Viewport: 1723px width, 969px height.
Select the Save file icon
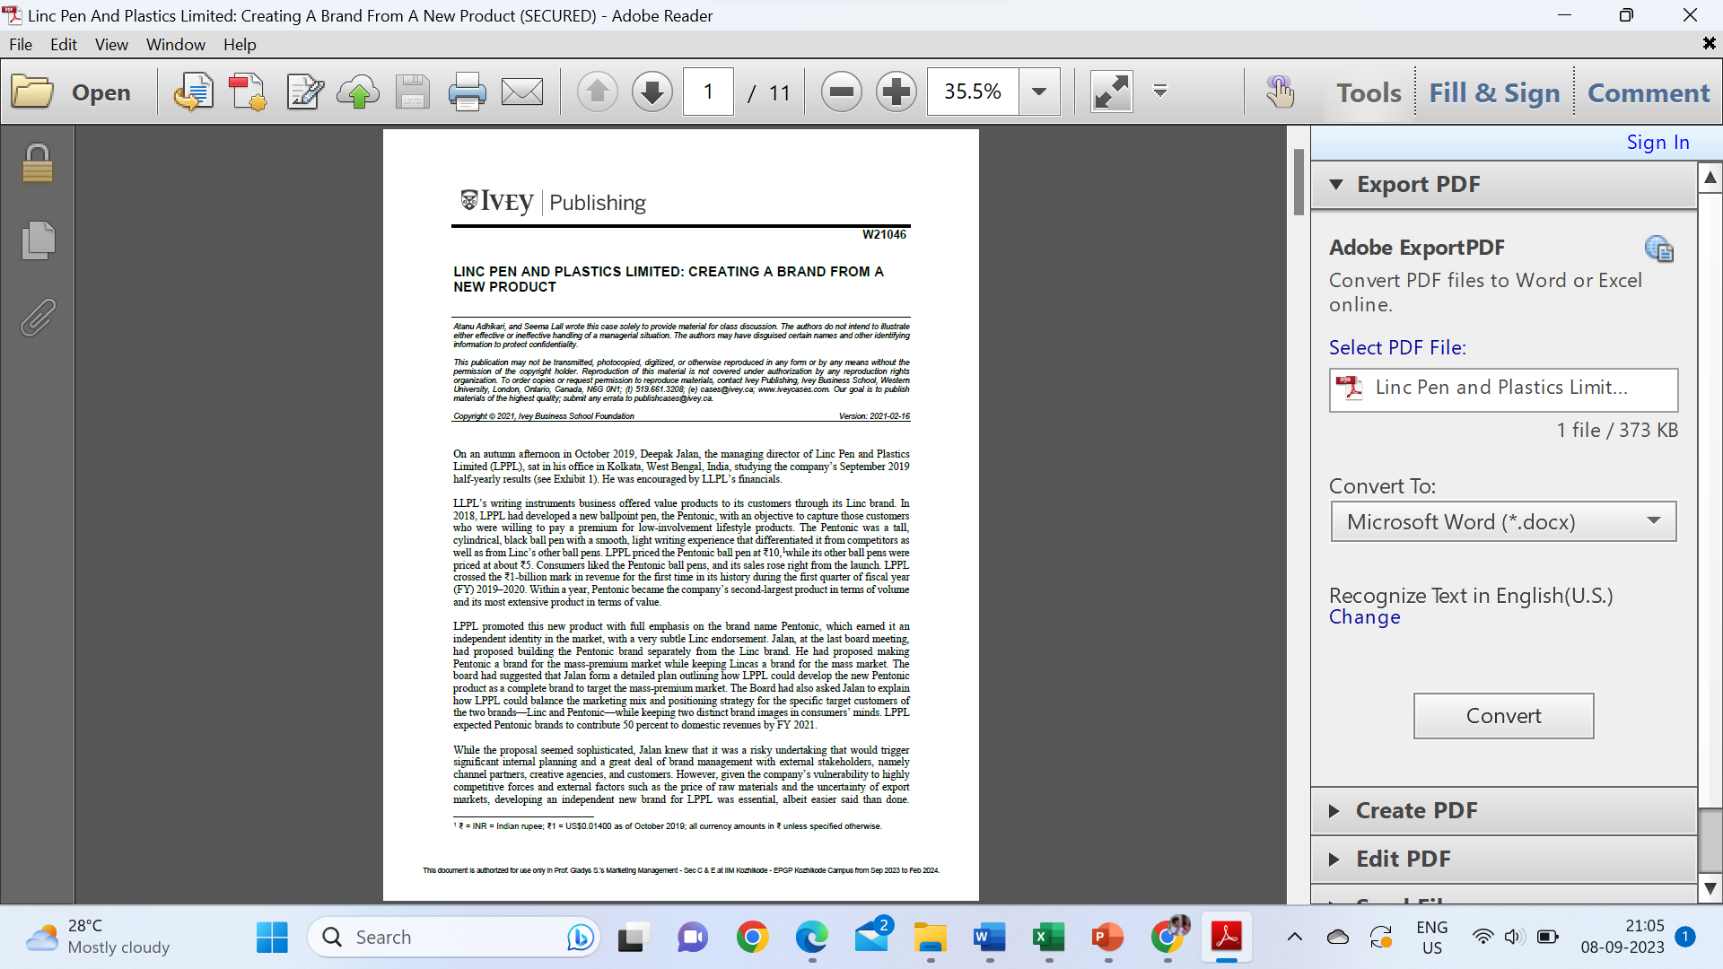[412, 91]
